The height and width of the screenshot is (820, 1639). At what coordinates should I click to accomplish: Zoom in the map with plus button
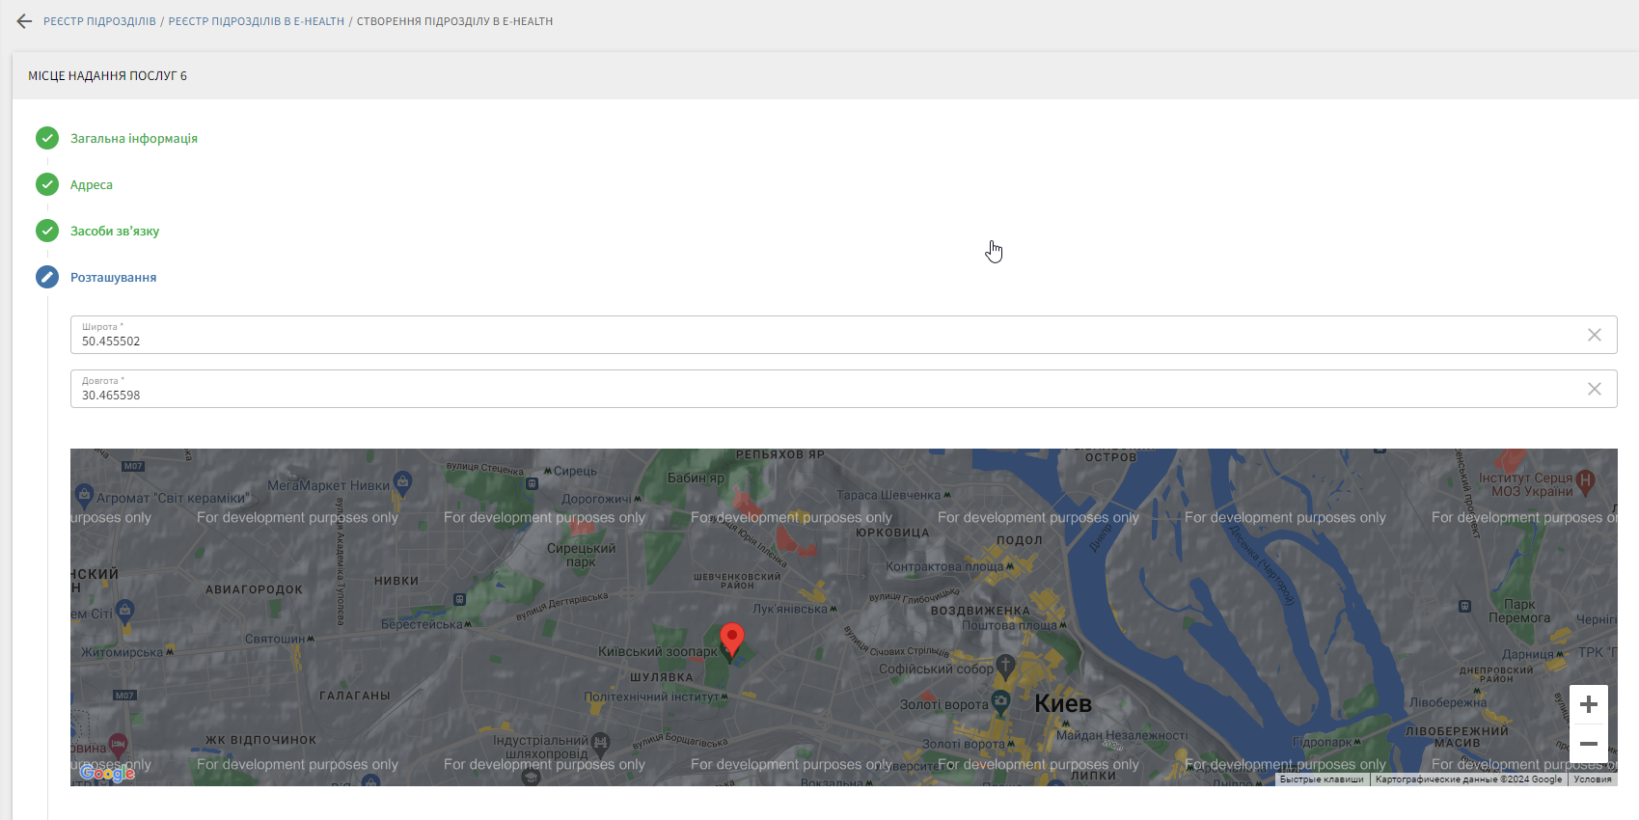1588,704
